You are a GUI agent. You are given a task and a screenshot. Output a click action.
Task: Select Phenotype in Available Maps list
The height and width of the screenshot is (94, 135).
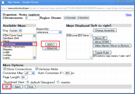coord(18,44)
